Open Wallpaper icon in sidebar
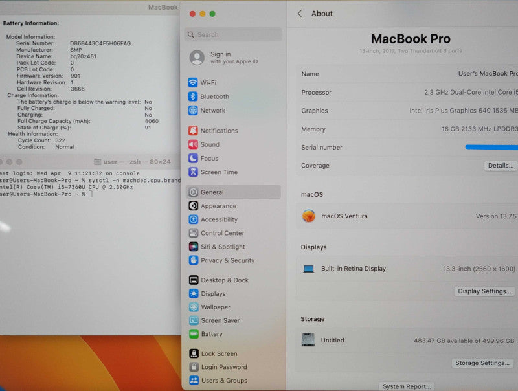The width and height of the screenshot is (518, 391). (x=194, y=307)
